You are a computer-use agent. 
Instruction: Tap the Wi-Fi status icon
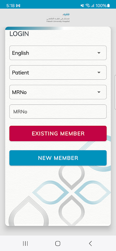(88, 6)
